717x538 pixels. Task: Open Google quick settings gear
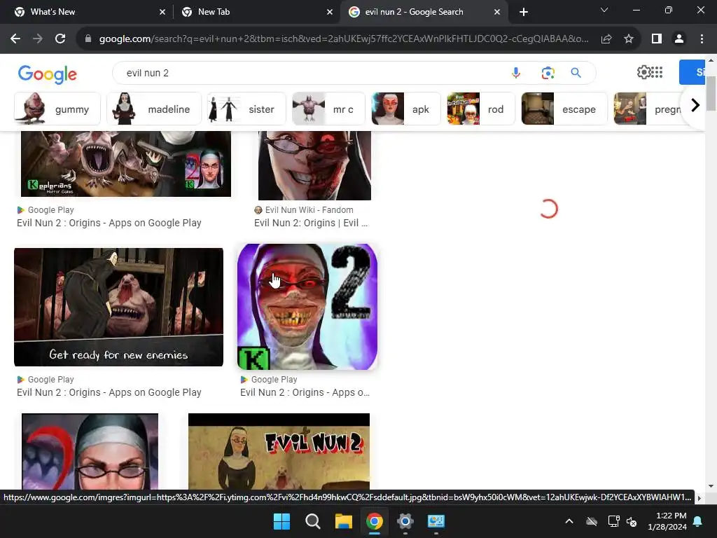(643, 72)
